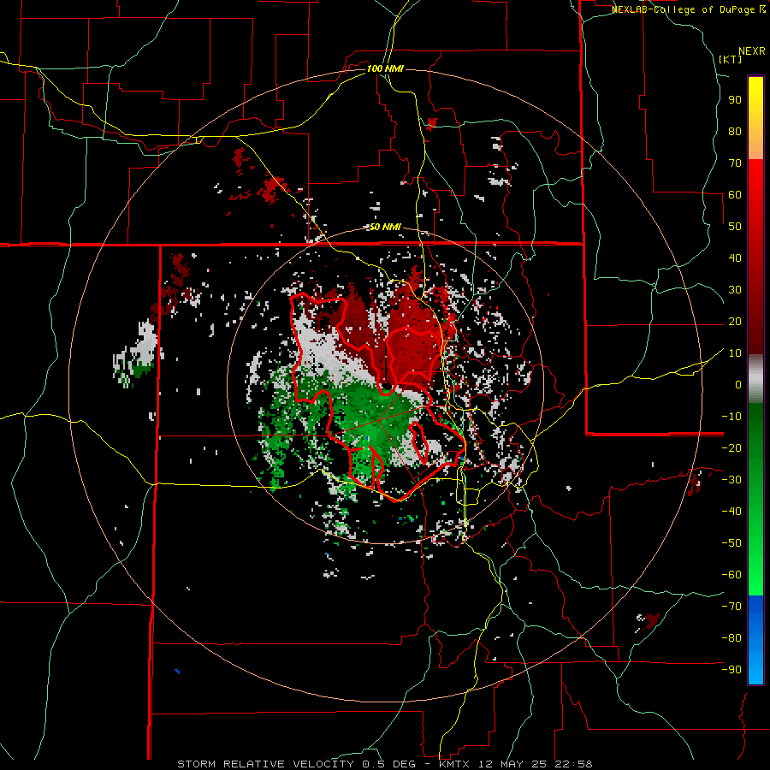Viewport: 770px width, 770px height.
Task: Click the 30 value on the velocity scale
Action: [x=735, y=290]
